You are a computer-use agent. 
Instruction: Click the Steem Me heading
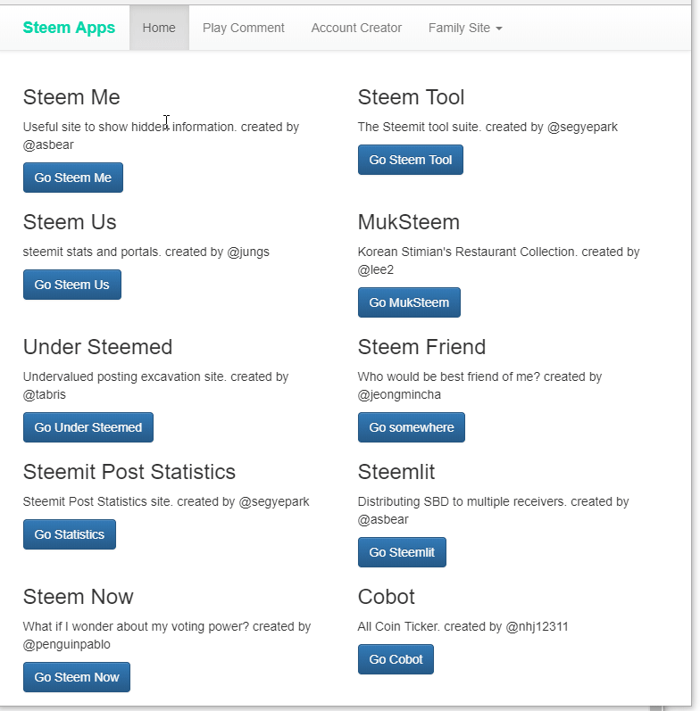(71, 97)
